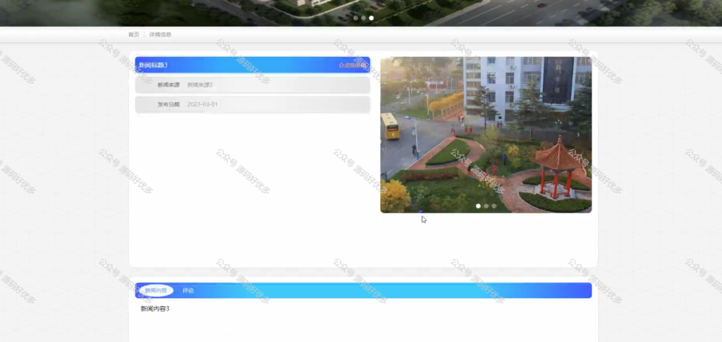Click the 新闻标题3 title bar

[x=252, y=65]
